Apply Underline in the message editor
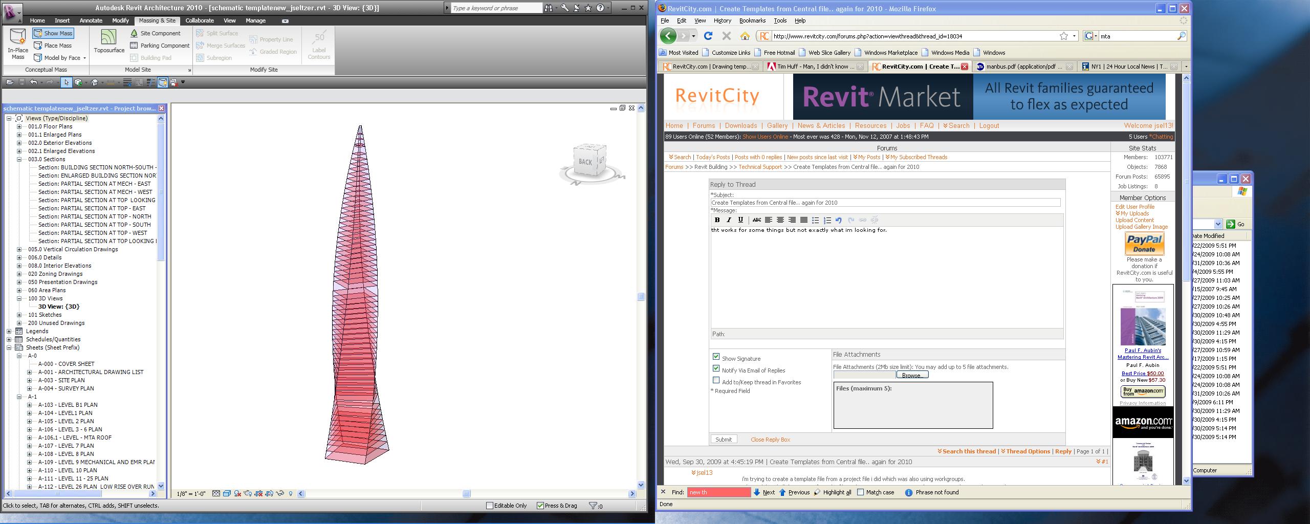The width and height of the screenshot is (1310, 524). pos(740,220)
